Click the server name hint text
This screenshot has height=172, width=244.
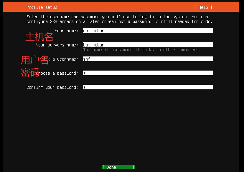142,50
